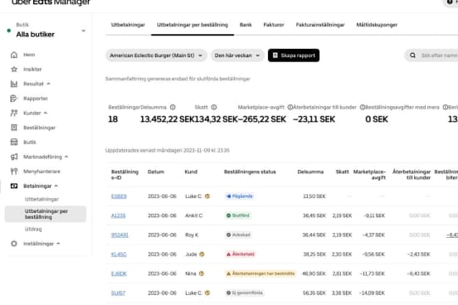This screenshot has height=305, width=458.
Task: Select Utbetalningar in sidebar submenu
Action: point(41,200)
